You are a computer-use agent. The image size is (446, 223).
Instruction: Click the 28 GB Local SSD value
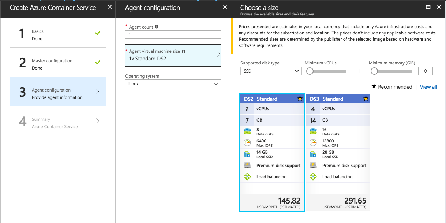coord(328,152)
